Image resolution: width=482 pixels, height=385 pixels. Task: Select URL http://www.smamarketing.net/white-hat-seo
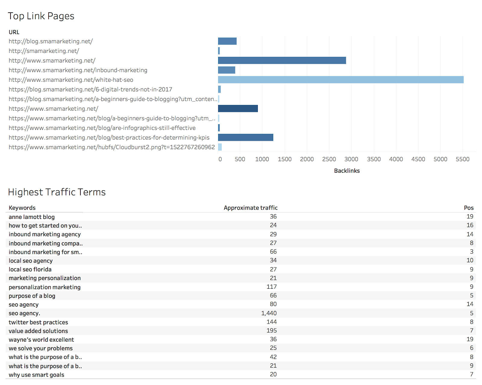point(71,80)
